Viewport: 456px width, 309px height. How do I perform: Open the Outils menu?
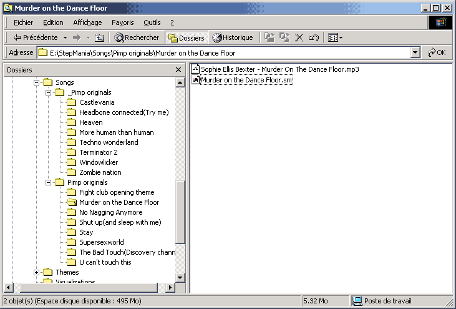(x=152, y=22)
